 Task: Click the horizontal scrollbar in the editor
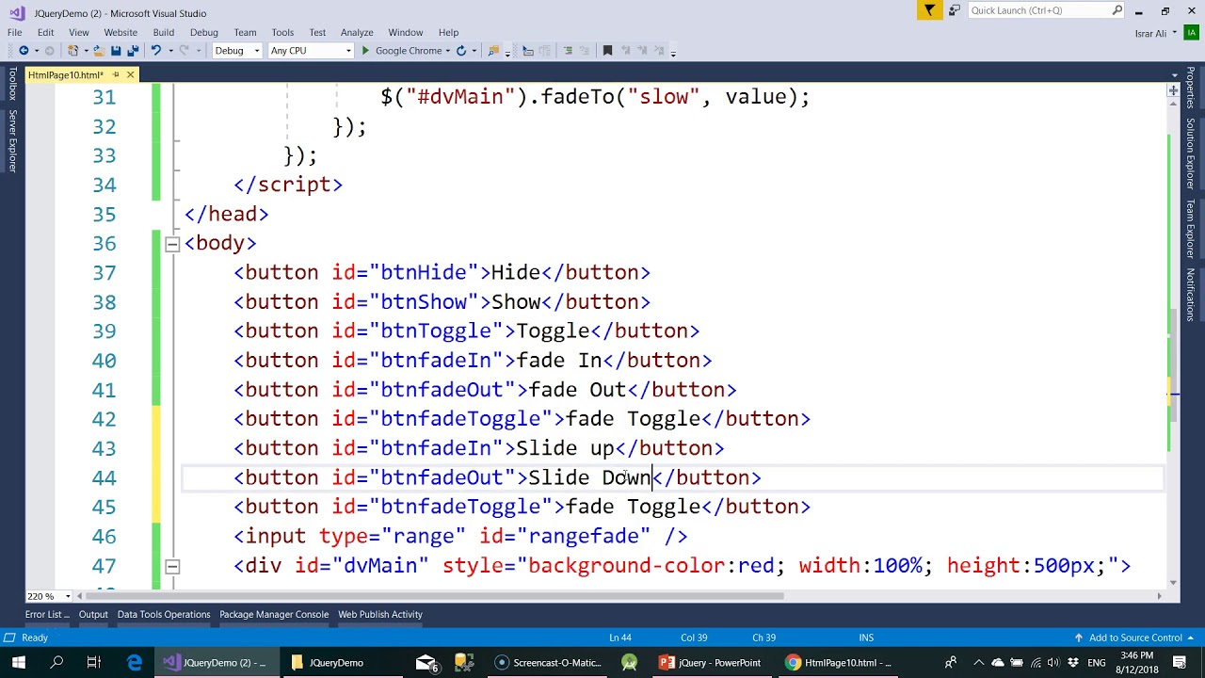[x=432, y=596]
